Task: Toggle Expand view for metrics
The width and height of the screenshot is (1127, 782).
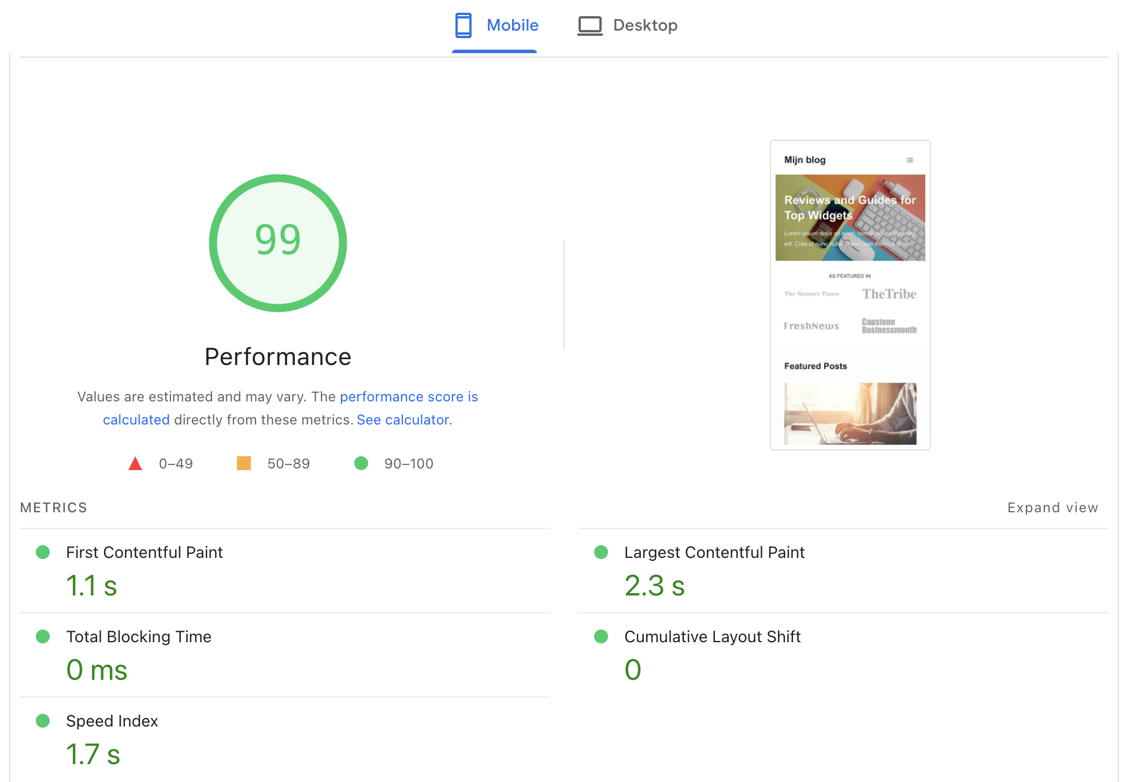Action: 1052,508
